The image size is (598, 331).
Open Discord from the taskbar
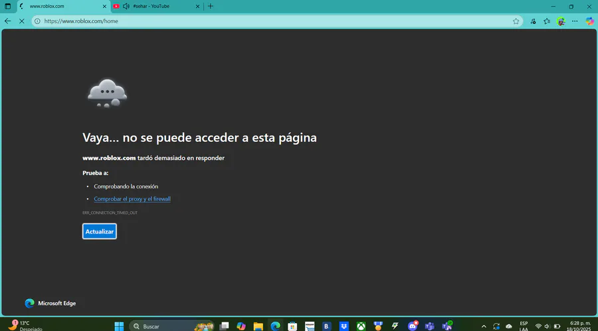point(413,326)
